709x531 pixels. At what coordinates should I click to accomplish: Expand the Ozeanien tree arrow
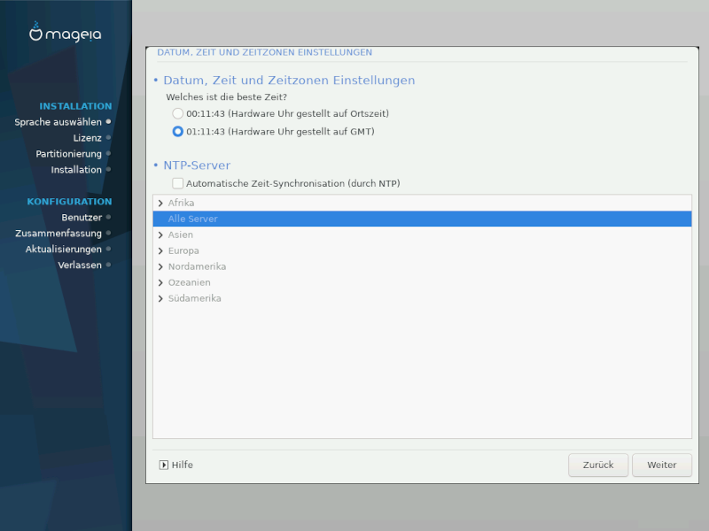coord(160,282)
